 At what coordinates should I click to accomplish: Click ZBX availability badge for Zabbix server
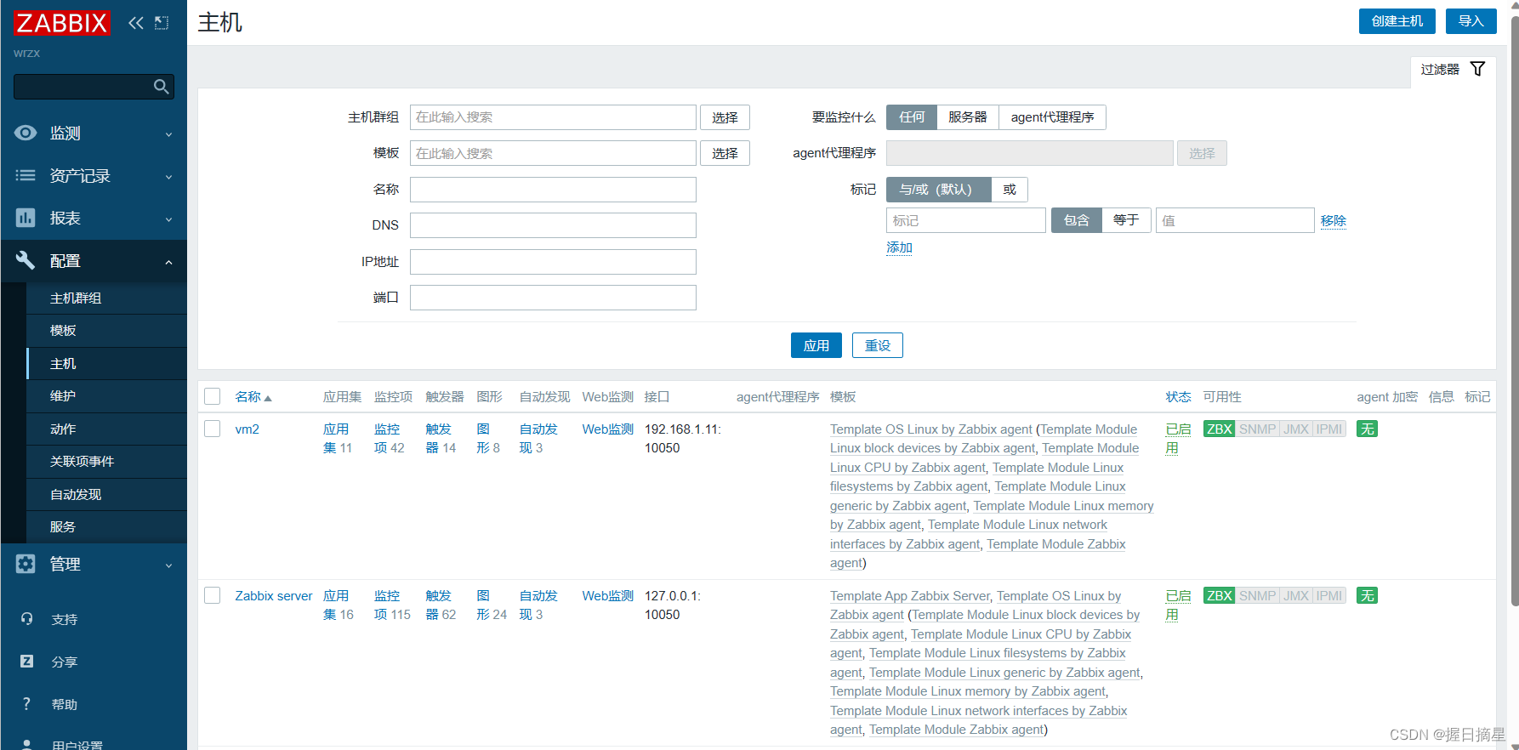coord(1220,596)
